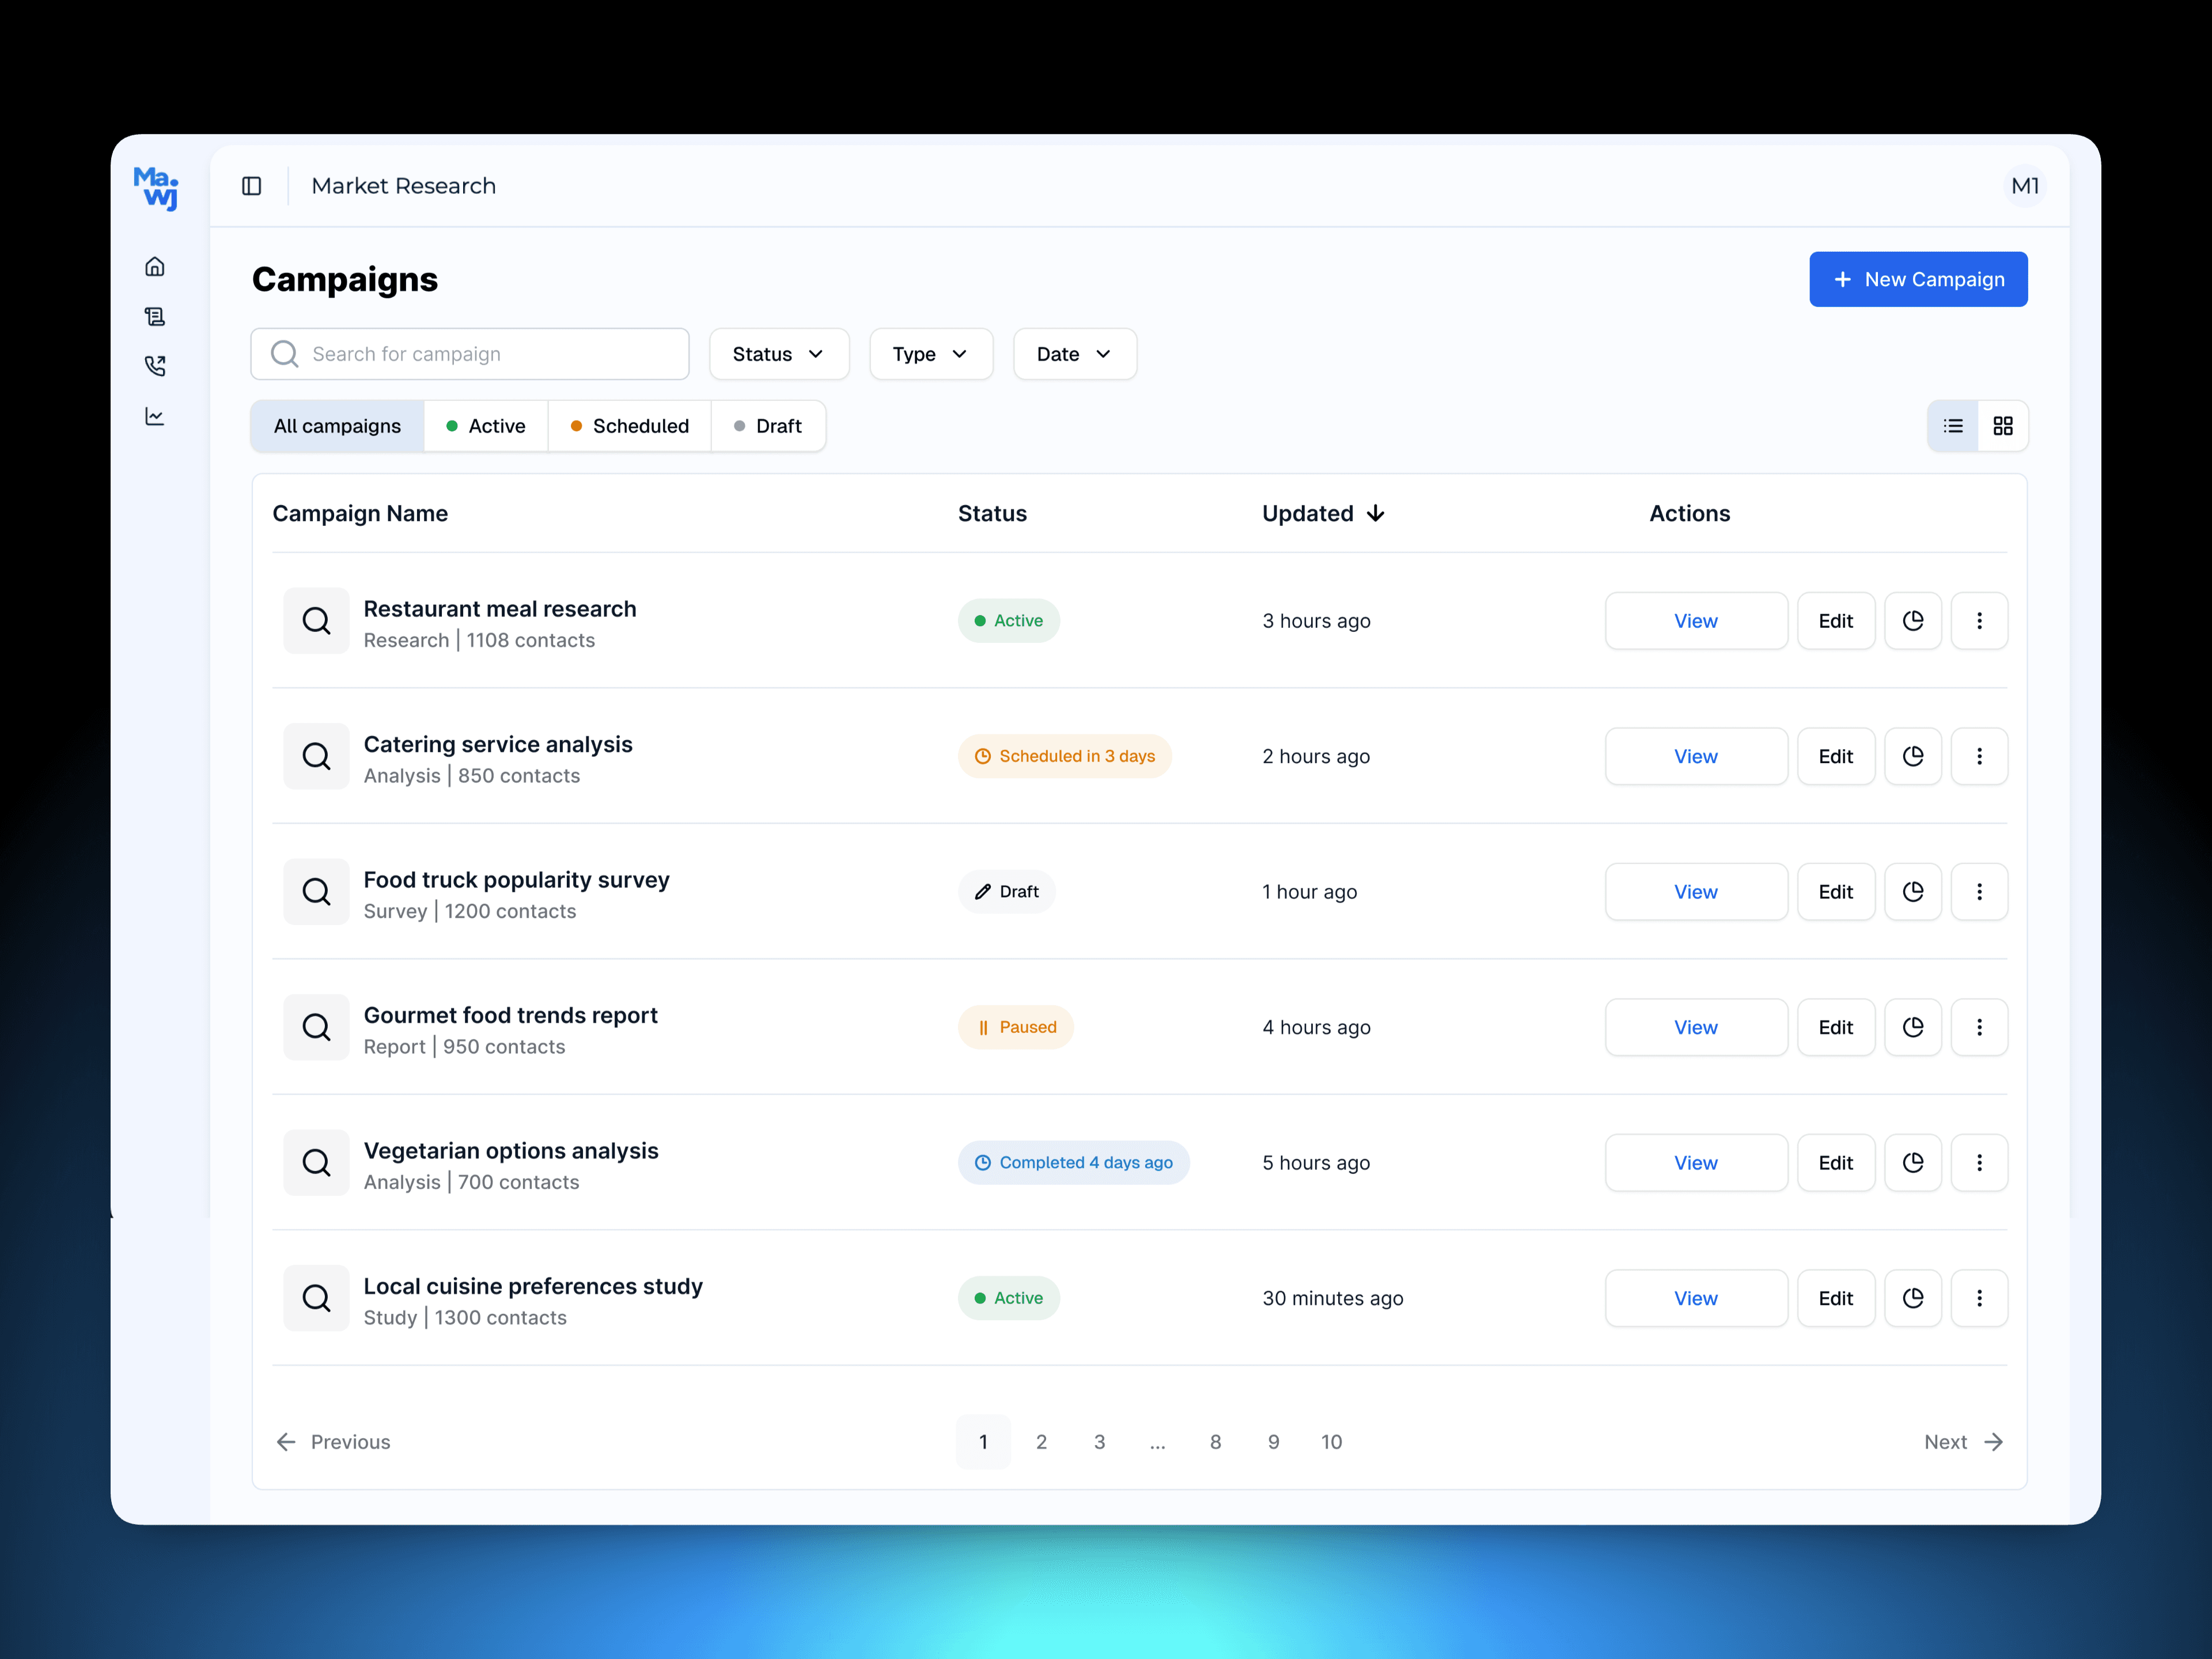Collapse the sidebar panel icon
Screen dimensions: 2212x1659
click(252, 186)
